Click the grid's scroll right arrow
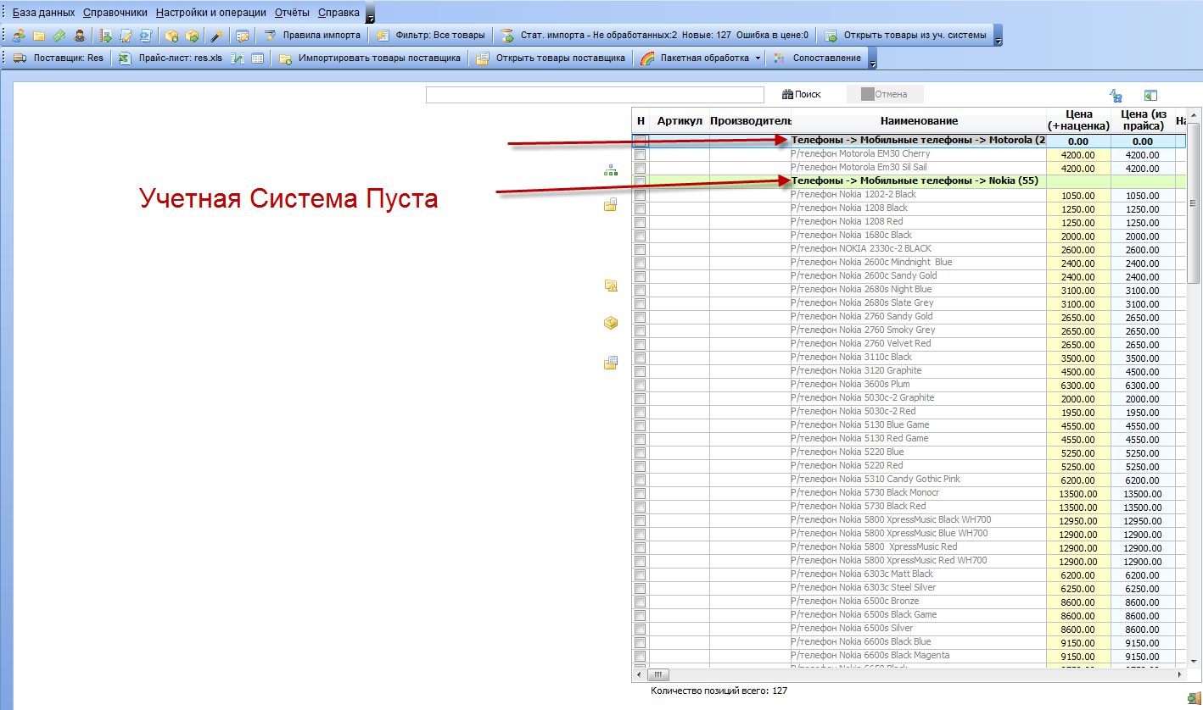The width and height of the screenshot is (1203, 710). [1180, 675]
